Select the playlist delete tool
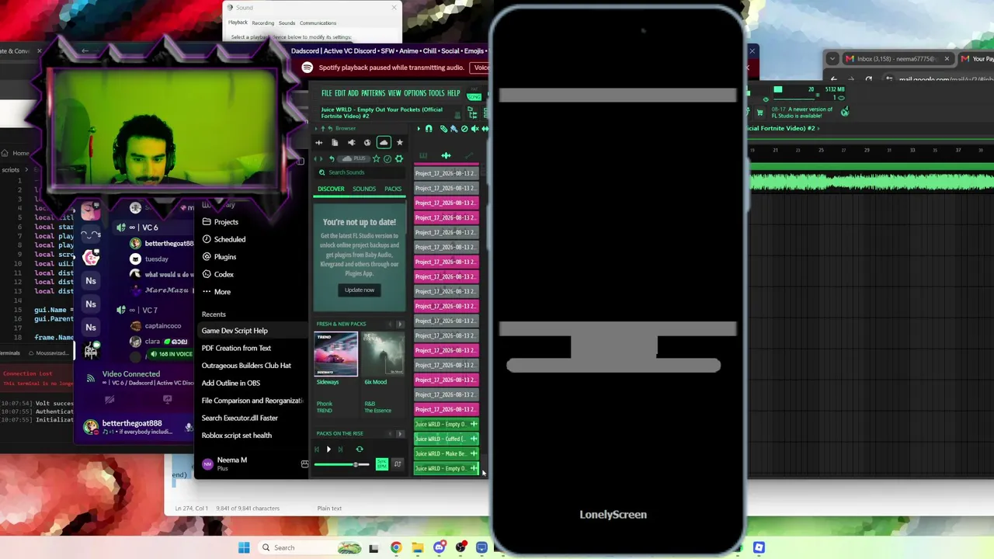Viewport: 994px width, 559px height. click(464, 129)
